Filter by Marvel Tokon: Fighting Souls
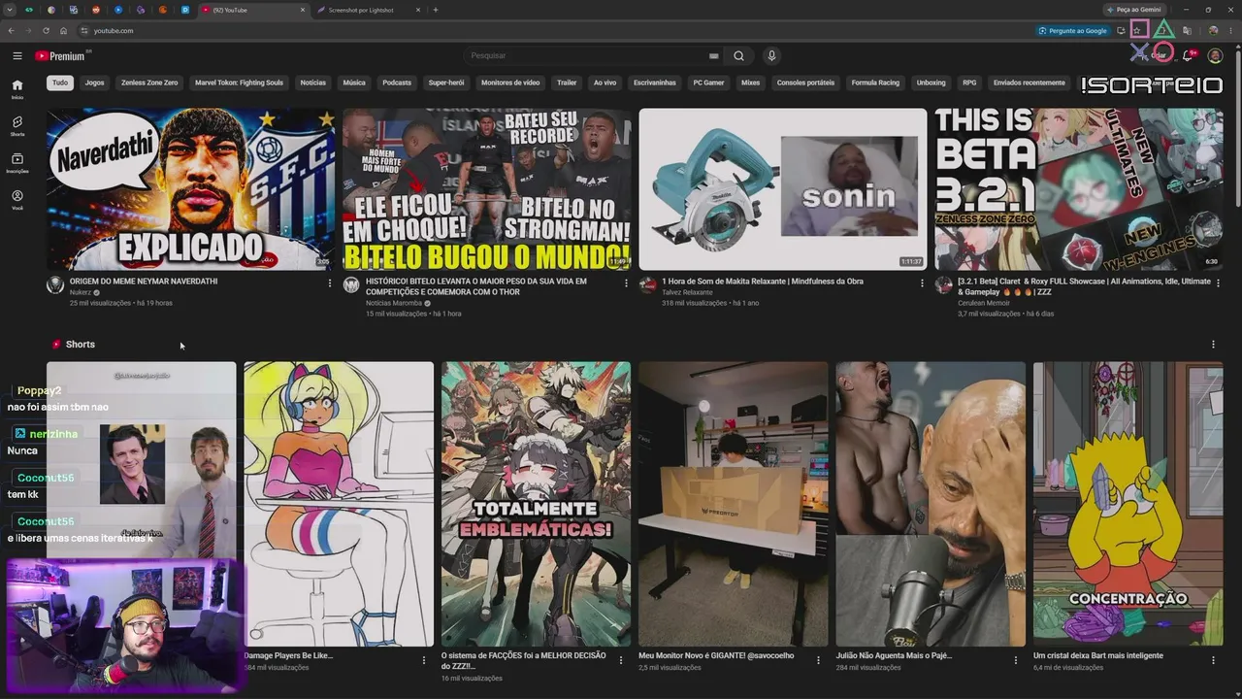The height and width of the screenshot is (699, 1242). pyautogui.click(x=239, y=83)
